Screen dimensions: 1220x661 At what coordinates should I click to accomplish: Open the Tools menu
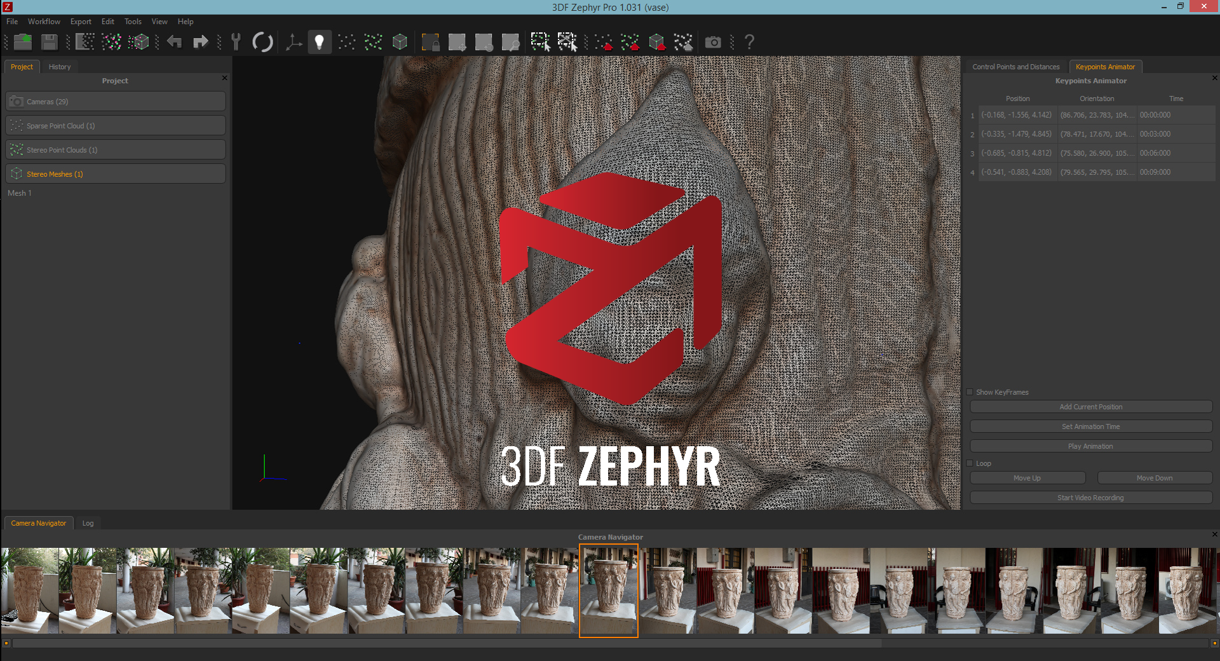coord(133,22)
